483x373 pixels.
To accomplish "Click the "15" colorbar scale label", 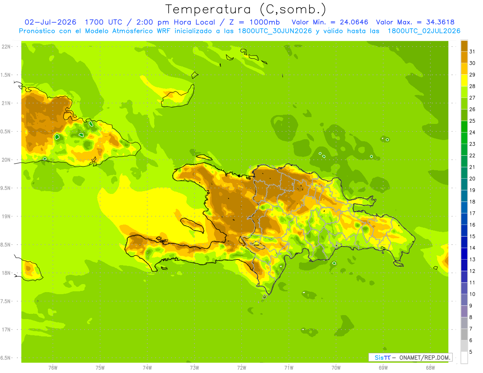I will coord(472,236).
